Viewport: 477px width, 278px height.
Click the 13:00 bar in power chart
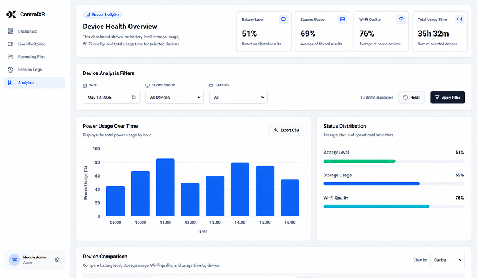[215, 196]
